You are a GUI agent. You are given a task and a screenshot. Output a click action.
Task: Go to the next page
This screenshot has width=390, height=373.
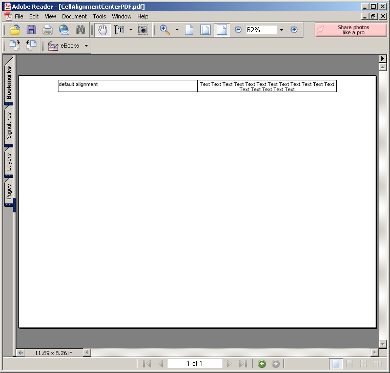229,364
